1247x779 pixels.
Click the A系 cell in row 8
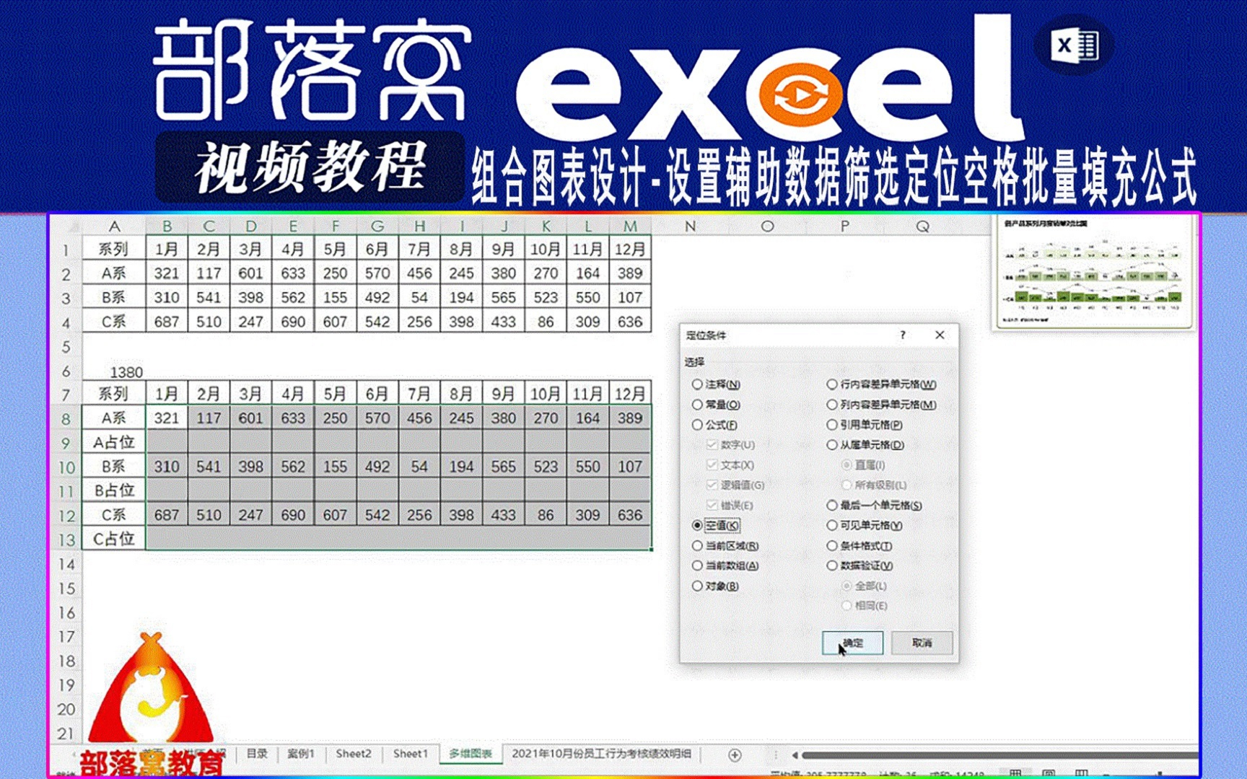(x=114, y=418)
